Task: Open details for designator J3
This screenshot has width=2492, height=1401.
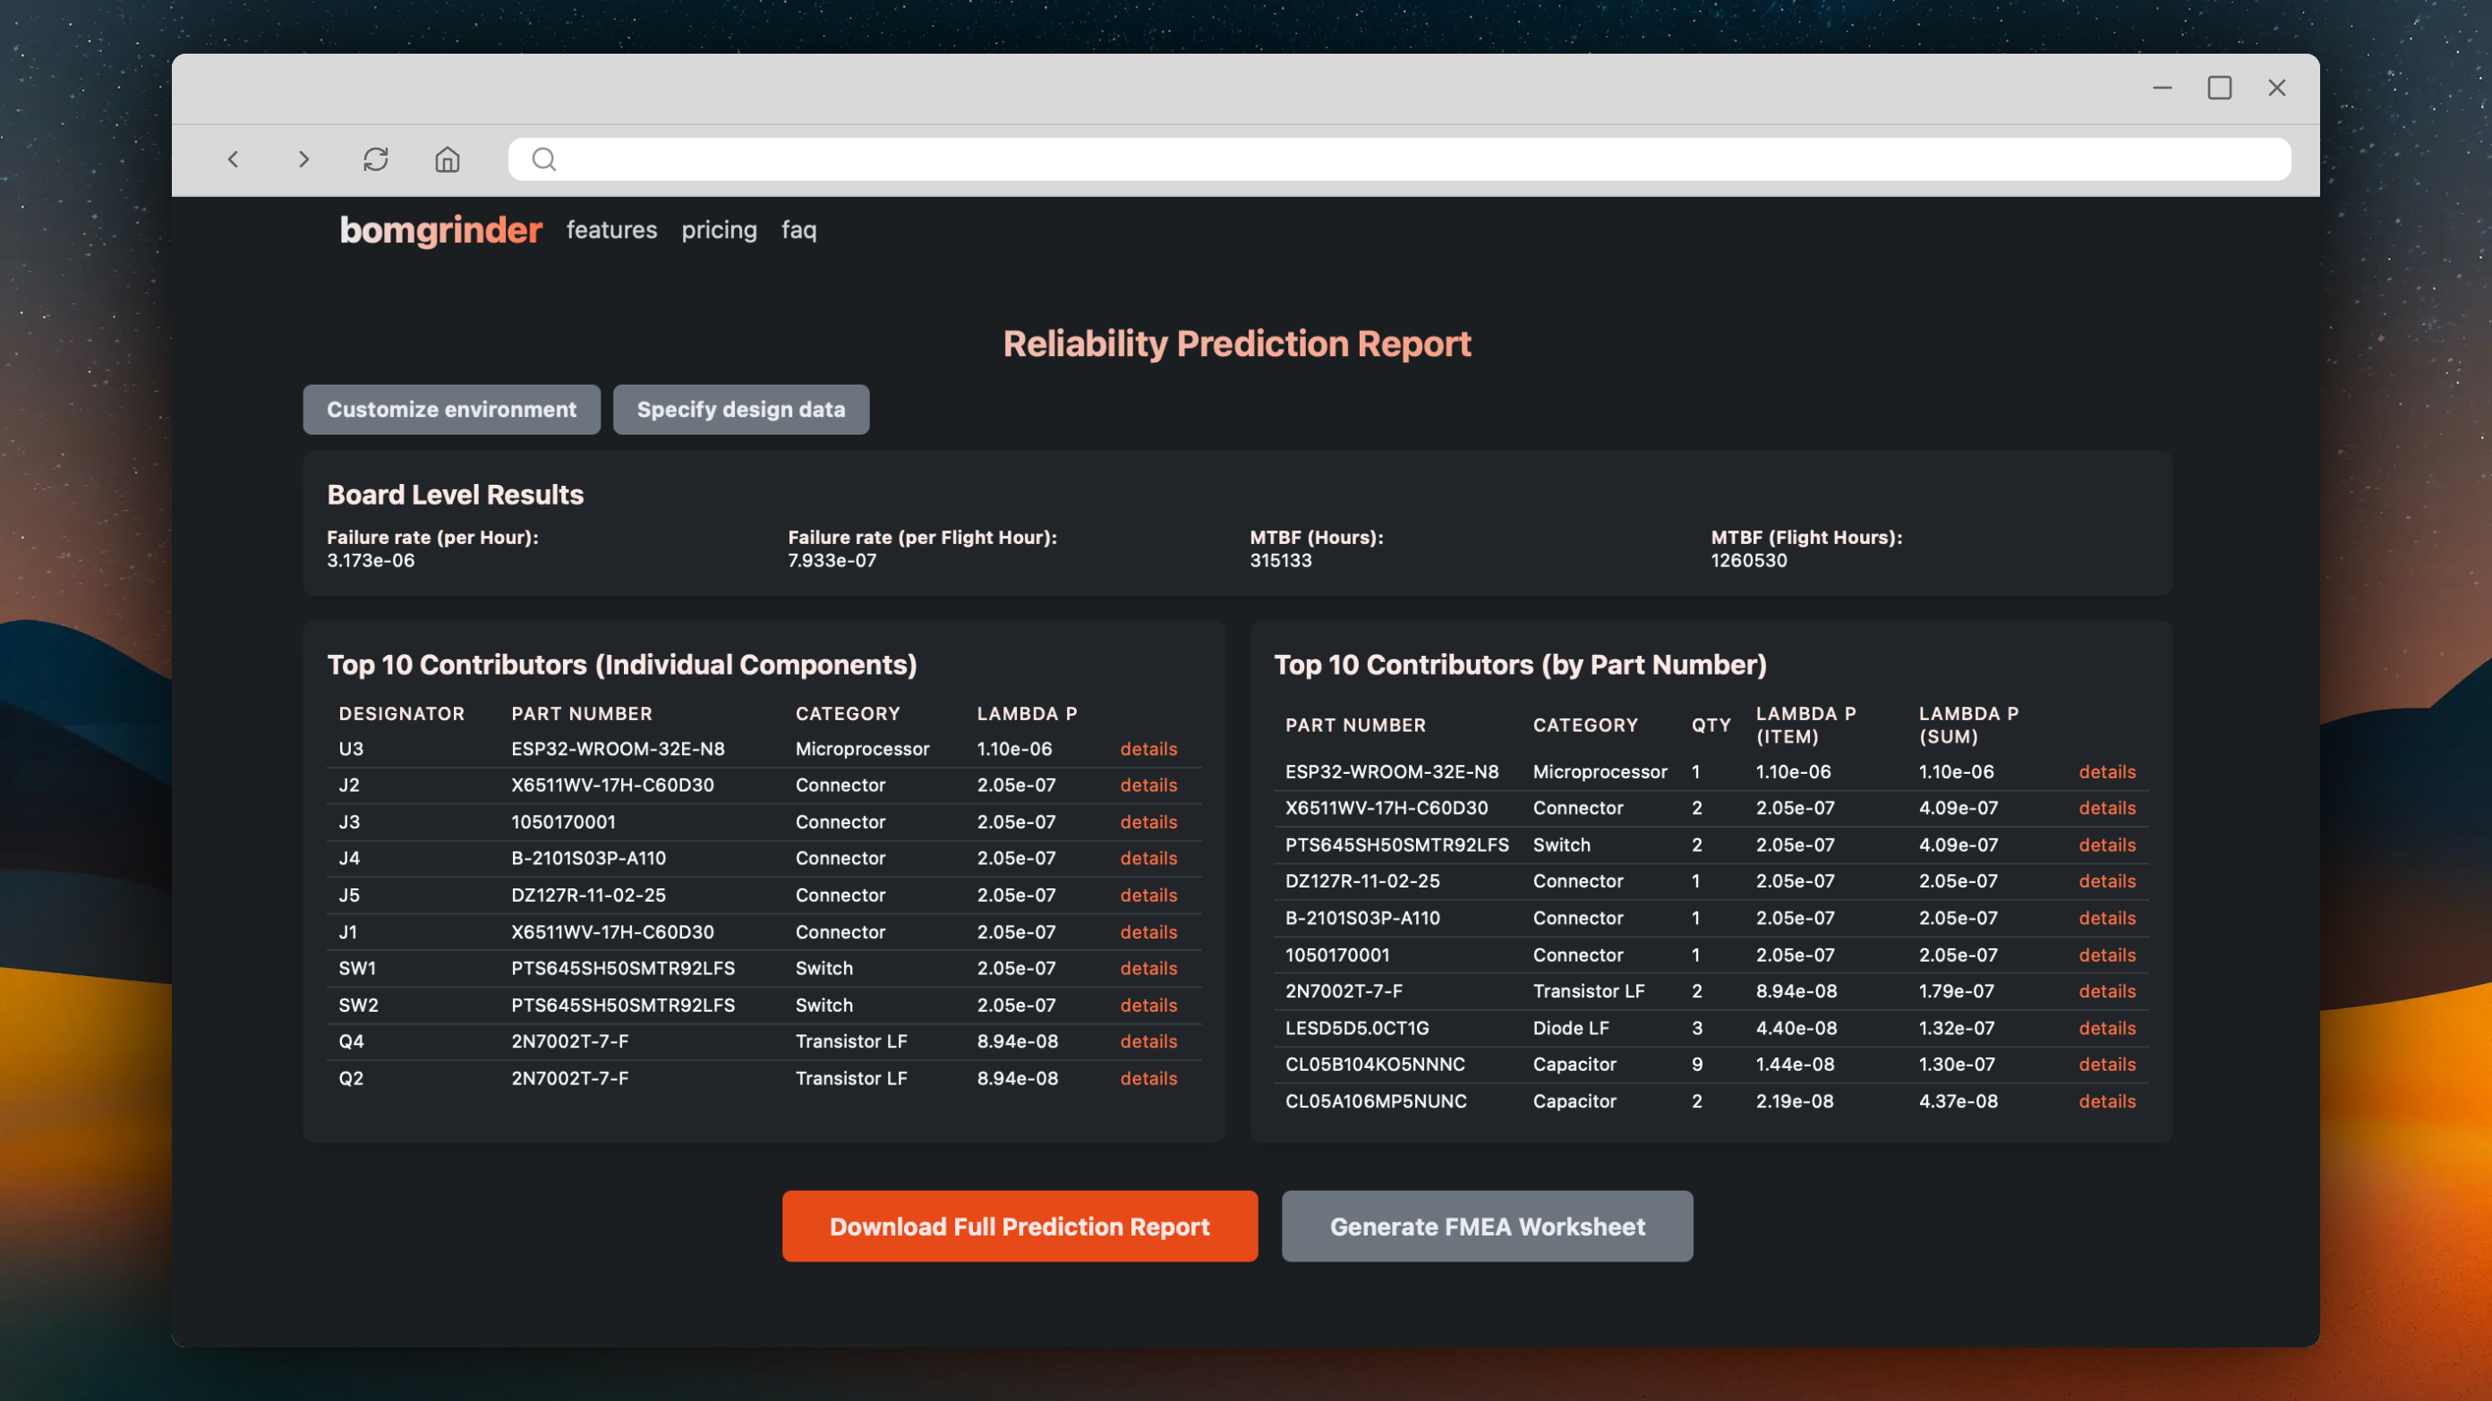Action: (x=1148, y=822)
